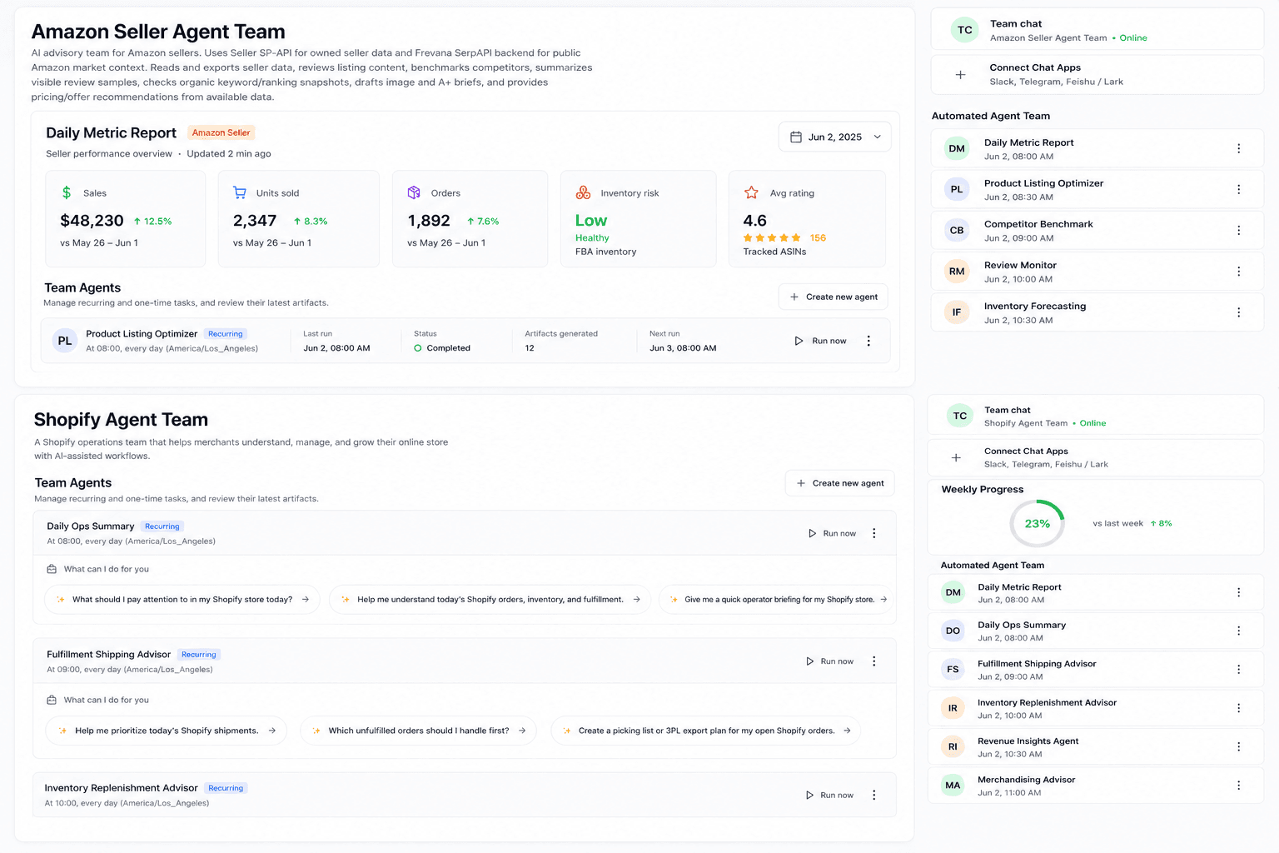Open Amazon Seller Agent Team chat

pyautogui.click(x=1097, y=30)
